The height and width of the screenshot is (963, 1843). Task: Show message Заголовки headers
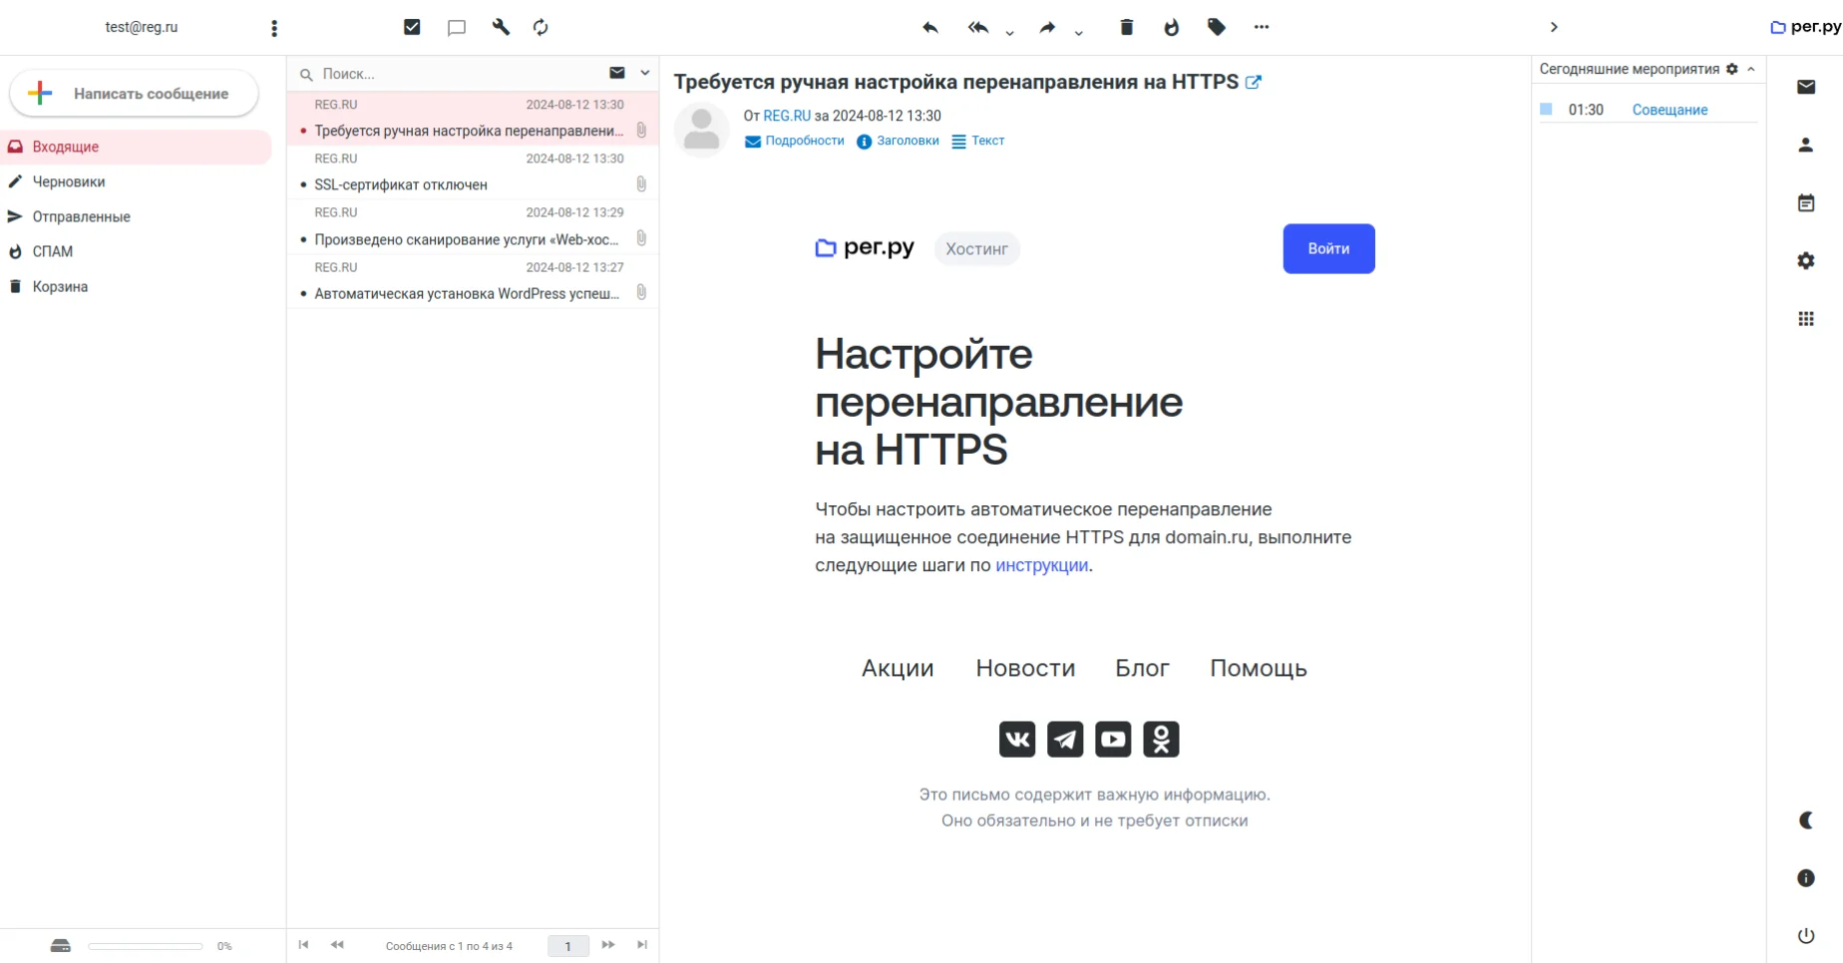[x=898, y=141]
